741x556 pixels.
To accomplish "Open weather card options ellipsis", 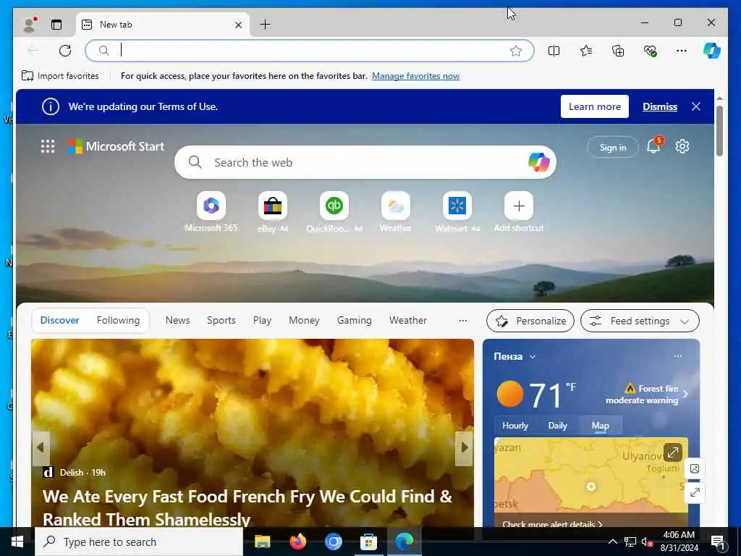I will pyautogui.click(x=677, y=356).
